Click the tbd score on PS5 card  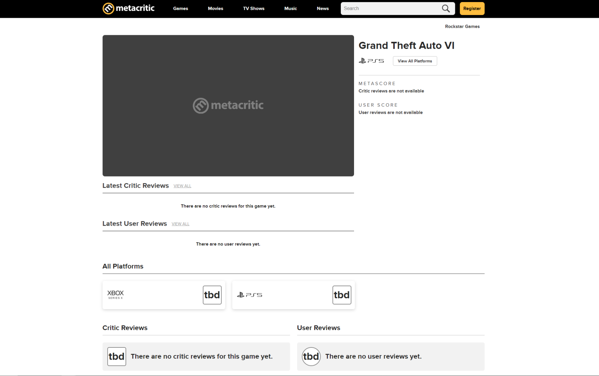tap(342, 295)
